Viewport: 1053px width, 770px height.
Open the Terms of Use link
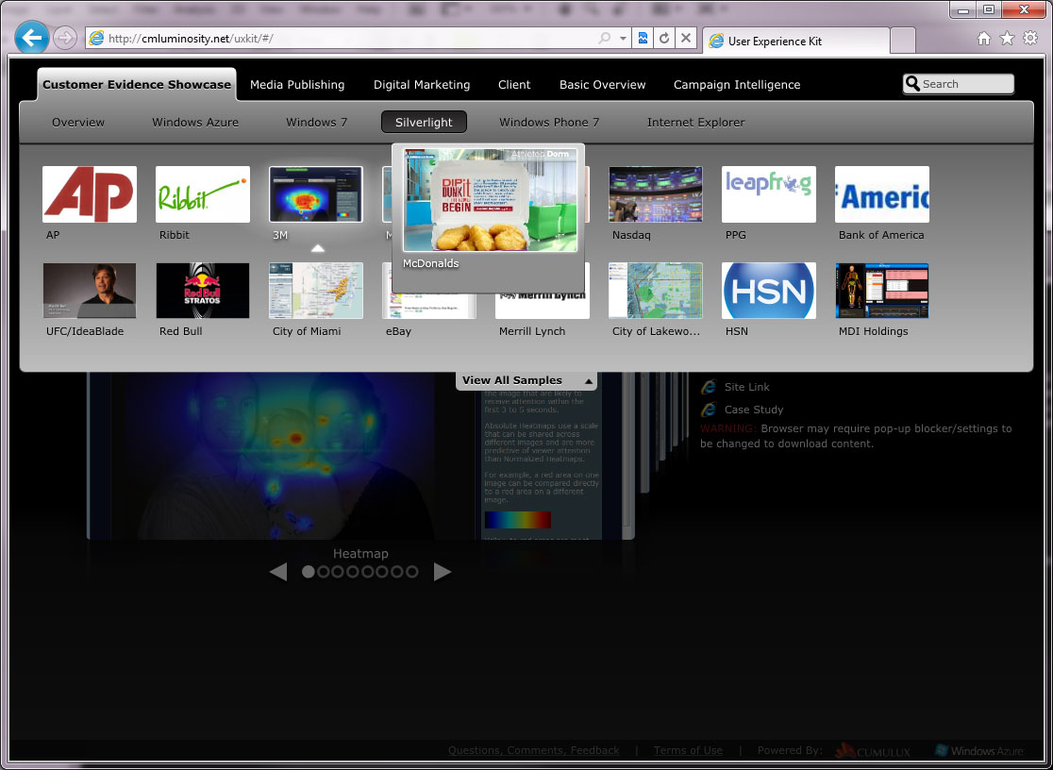689,750
